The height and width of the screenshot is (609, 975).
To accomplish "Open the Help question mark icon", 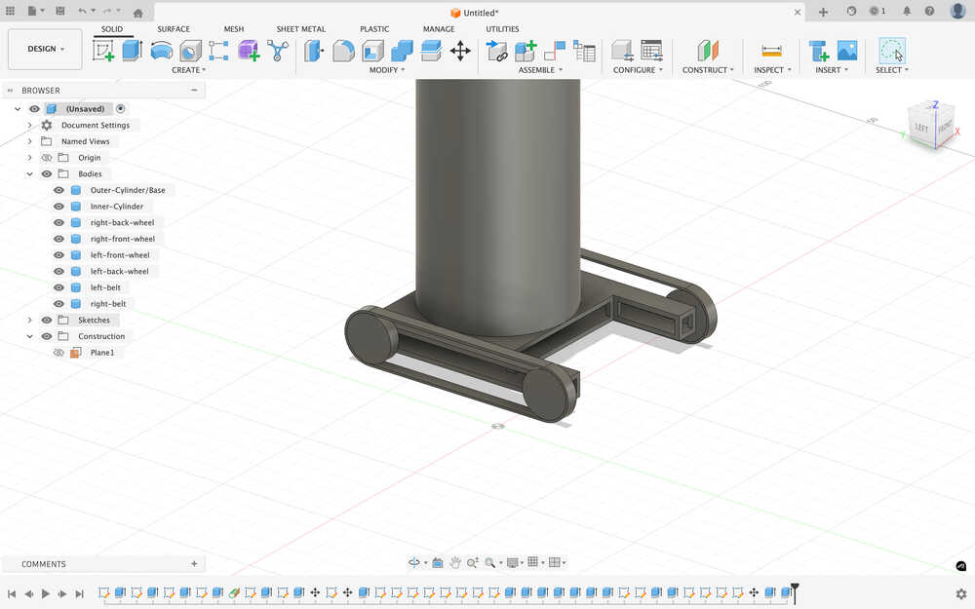I will point(929,11).
